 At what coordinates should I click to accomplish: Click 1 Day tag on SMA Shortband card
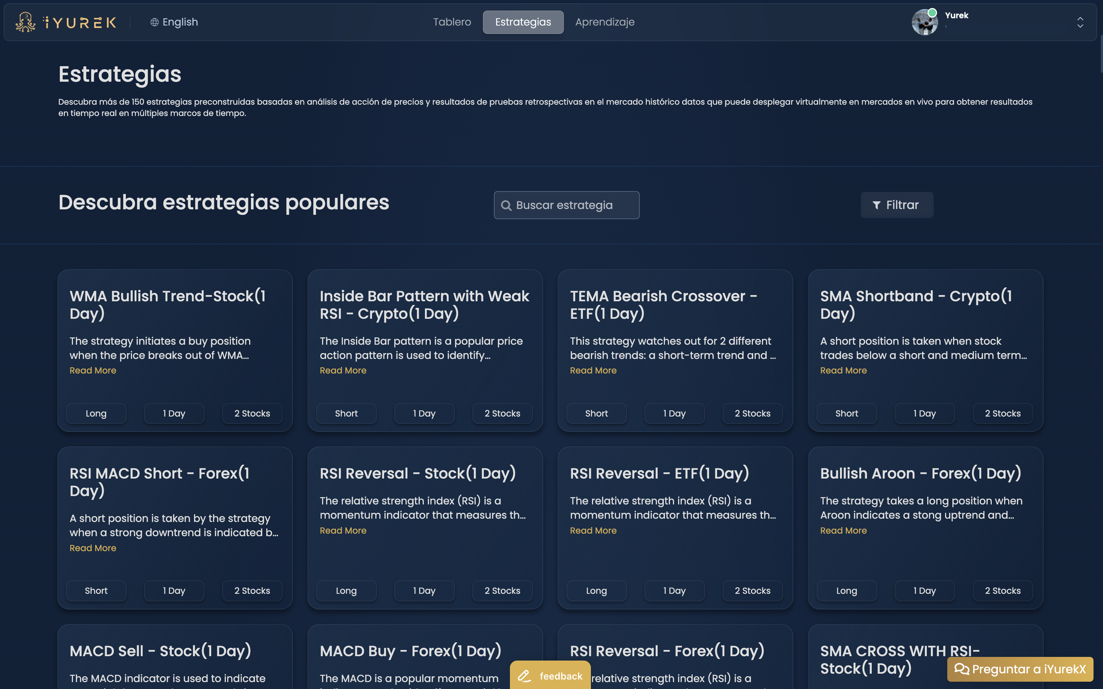pyautogui.click(x=924, y=413)
